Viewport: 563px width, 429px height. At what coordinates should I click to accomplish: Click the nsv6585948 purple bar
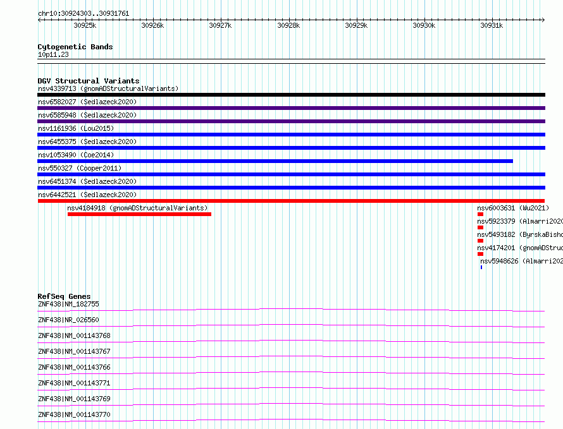(291, 121)
